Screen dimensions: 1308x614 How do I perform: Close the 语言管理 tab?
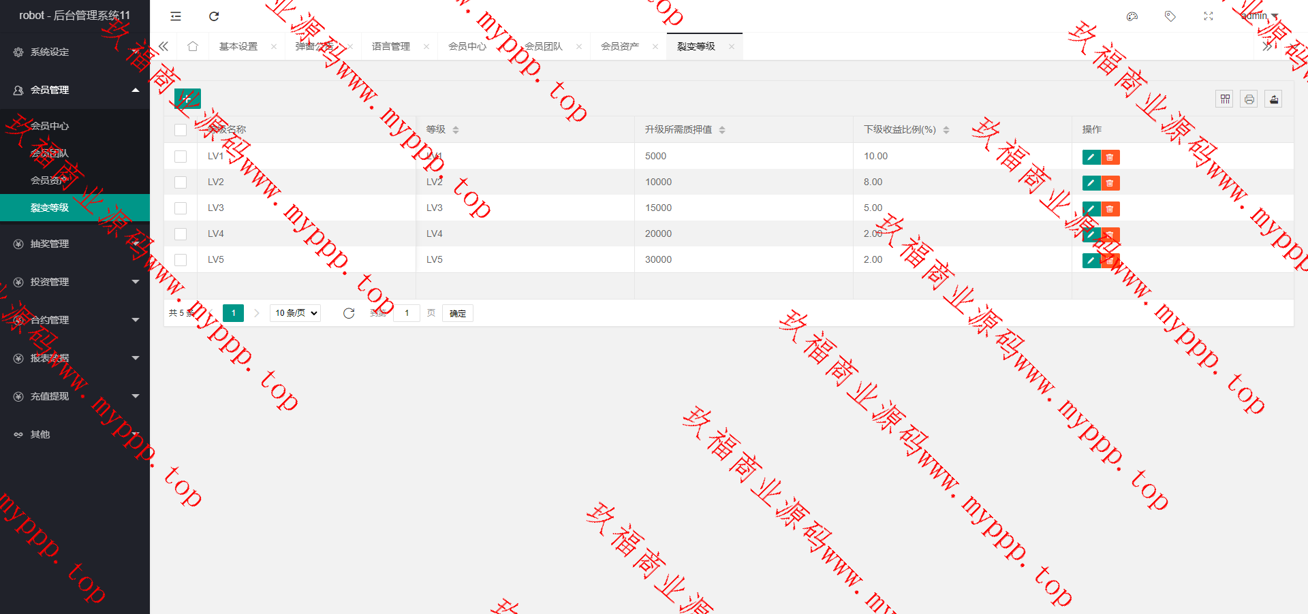click(x=426, y=47)
